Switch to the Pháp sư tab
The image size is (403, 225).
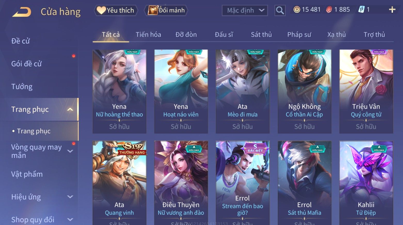coord(299,35)
